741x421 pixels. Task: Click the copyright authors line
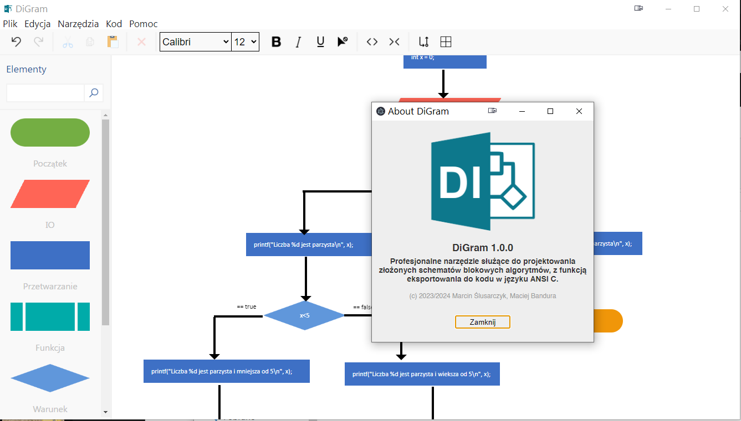coord(483,296)
